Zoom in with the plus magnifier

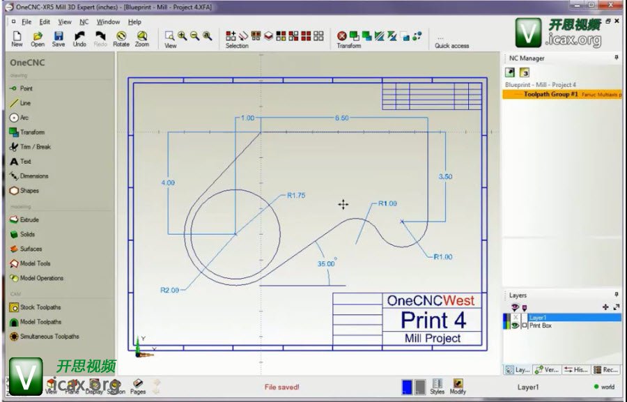pyautogui.click(x=183, y=36)
